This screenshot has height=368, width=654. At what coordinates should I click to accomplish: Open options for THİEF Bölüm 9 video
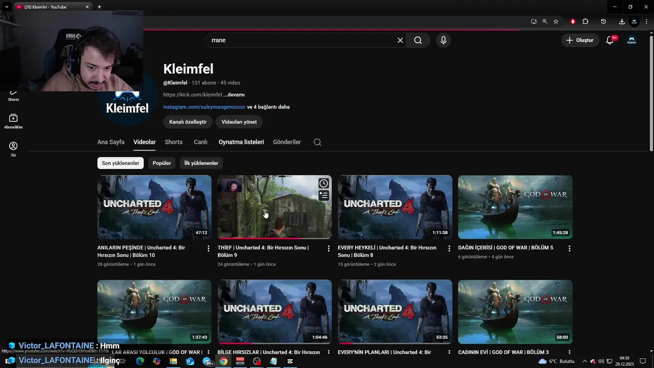[x=329, y=248]
